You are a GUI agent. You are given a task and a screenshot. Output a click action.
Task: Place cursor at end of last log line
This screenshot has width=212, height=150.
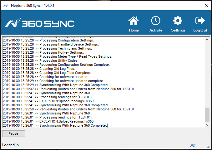tap(108, 125)
